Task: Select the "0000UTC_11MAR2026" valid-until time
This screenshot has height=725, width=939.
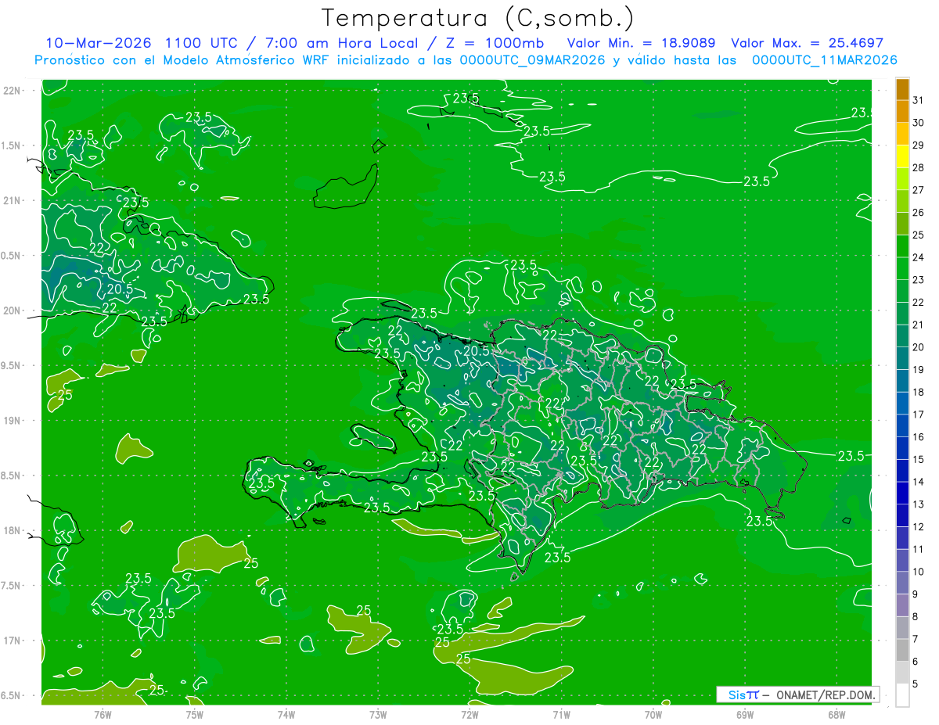Action: pos(824,60)
